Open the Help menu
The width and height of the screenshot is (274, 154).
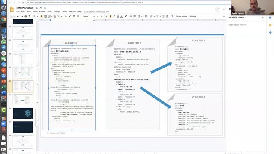[80, 12]
